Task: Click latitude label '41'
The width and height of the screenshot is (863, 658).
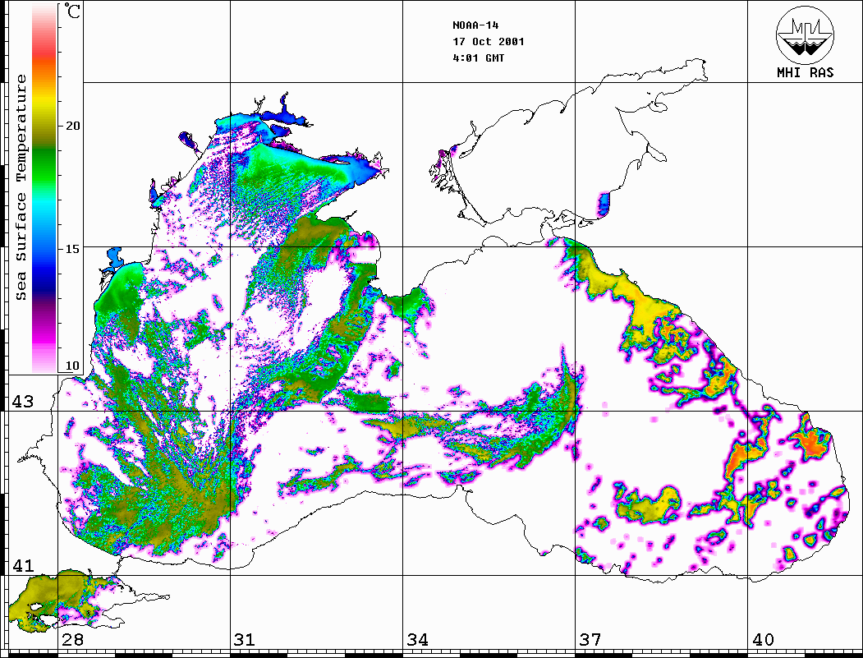Action: (22, 566)
